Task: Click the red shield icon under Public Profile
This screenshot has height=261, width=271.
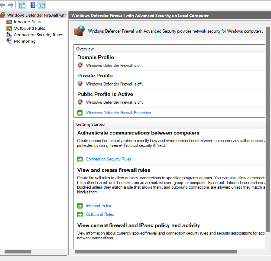Action: coord(80,102)
